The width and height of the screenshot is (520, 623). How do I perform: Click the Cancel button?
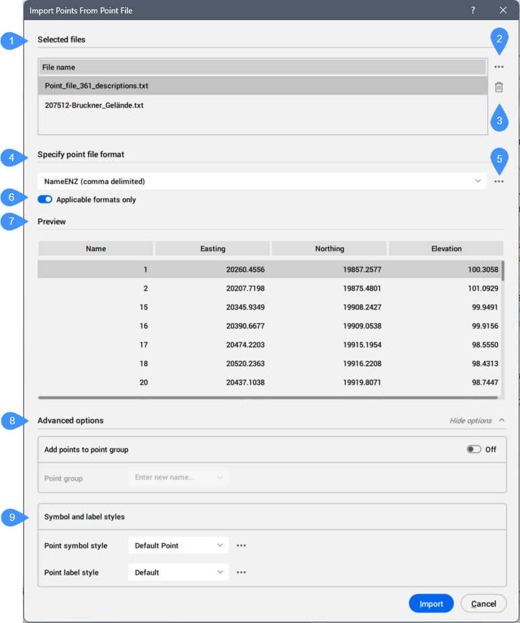tap(483, 604)
